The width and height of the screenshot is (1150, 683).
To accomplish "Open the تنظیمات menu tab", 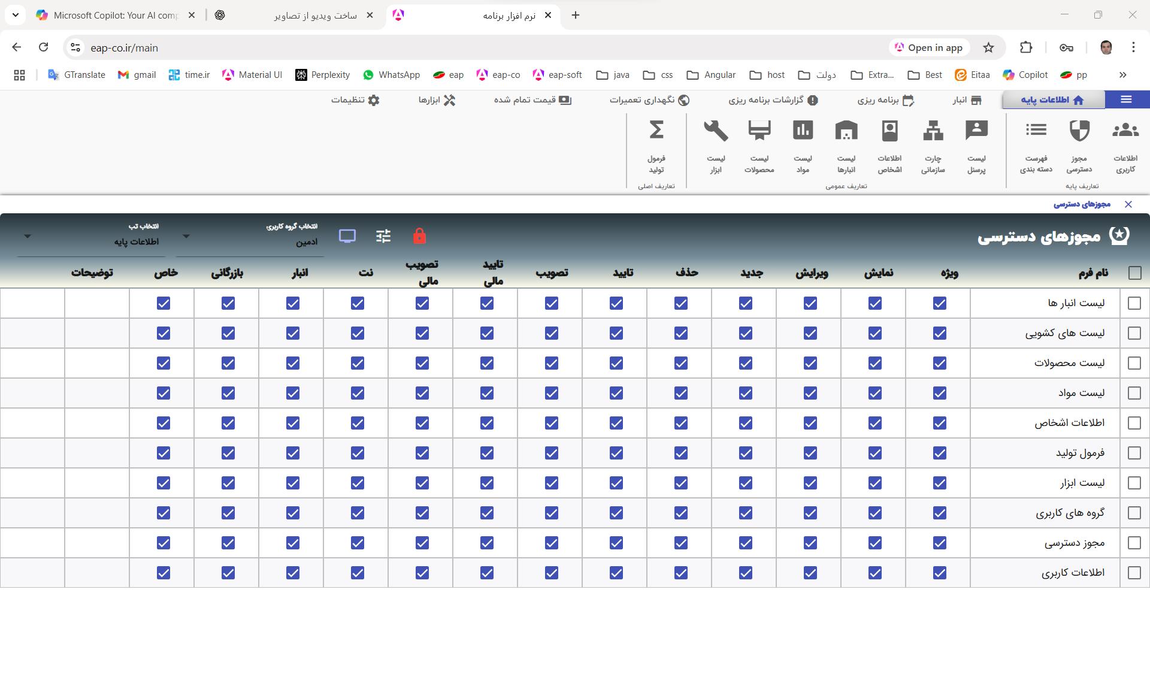I will coord(355,100).
